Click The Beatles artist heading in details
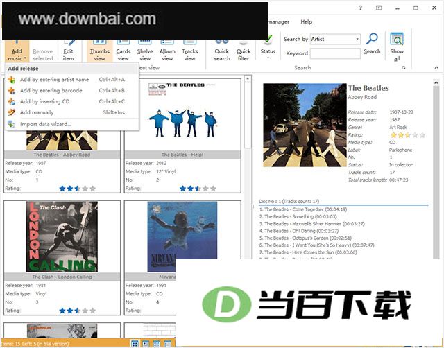 [x=368, y=88]
